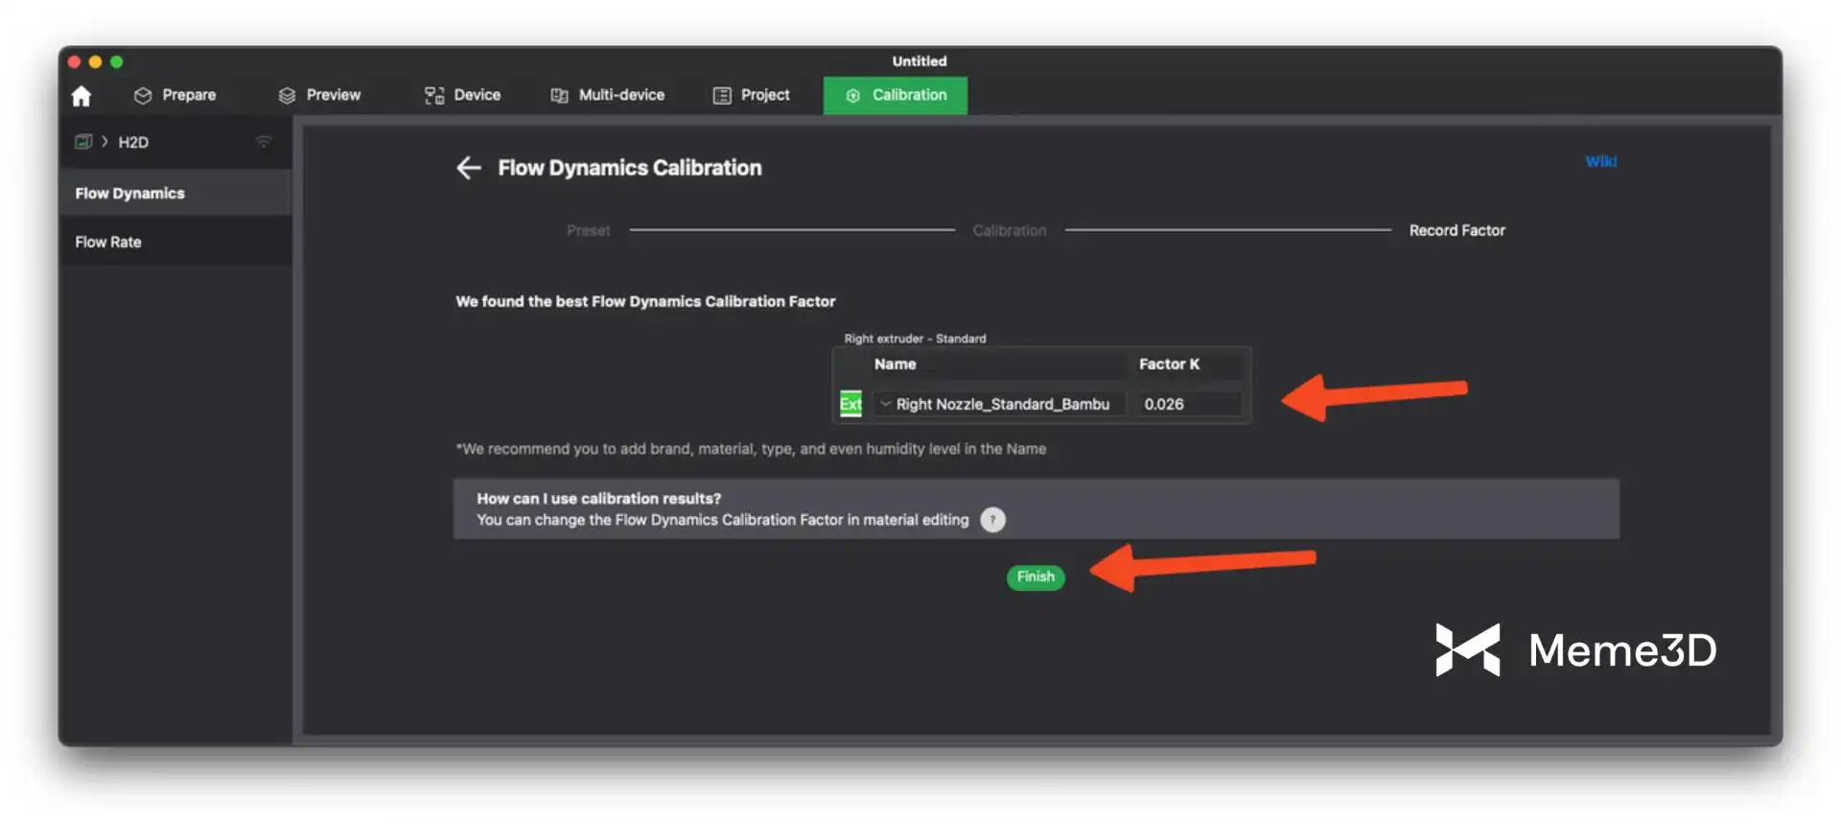The height and width of the screenshot is (824, 1841).
Task: Go to the Multi-device tab
Action: [608, 95]
